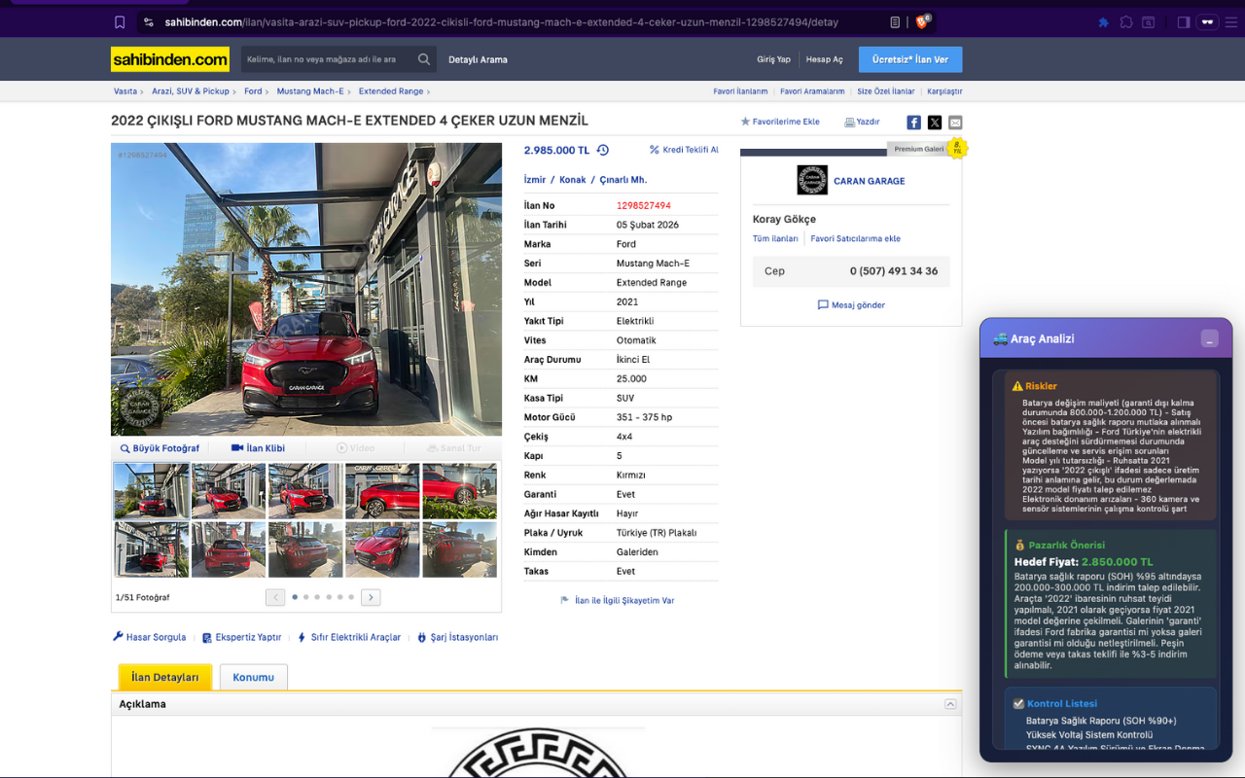Image resolution: width=1245 pixels, height=778 pixels.
Task: Open the site settings icon beside the URL
Action: click(x=148, y=22)
